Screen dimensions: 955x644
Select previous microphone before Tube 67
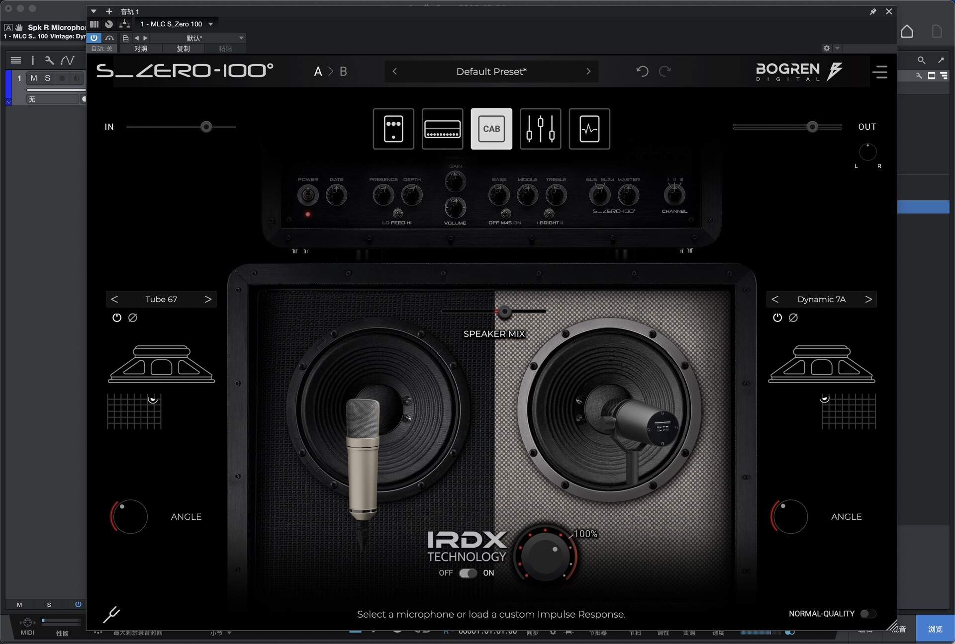pos(114,299)
